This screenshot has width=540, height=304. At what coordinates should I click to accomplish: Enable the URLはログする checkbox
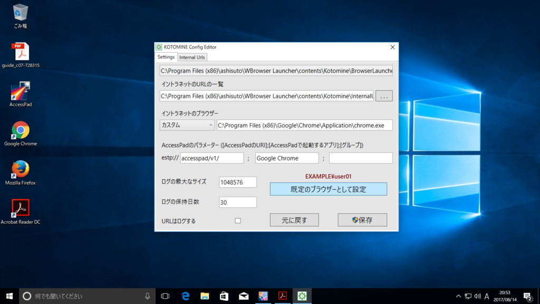(x=237, y=220)
